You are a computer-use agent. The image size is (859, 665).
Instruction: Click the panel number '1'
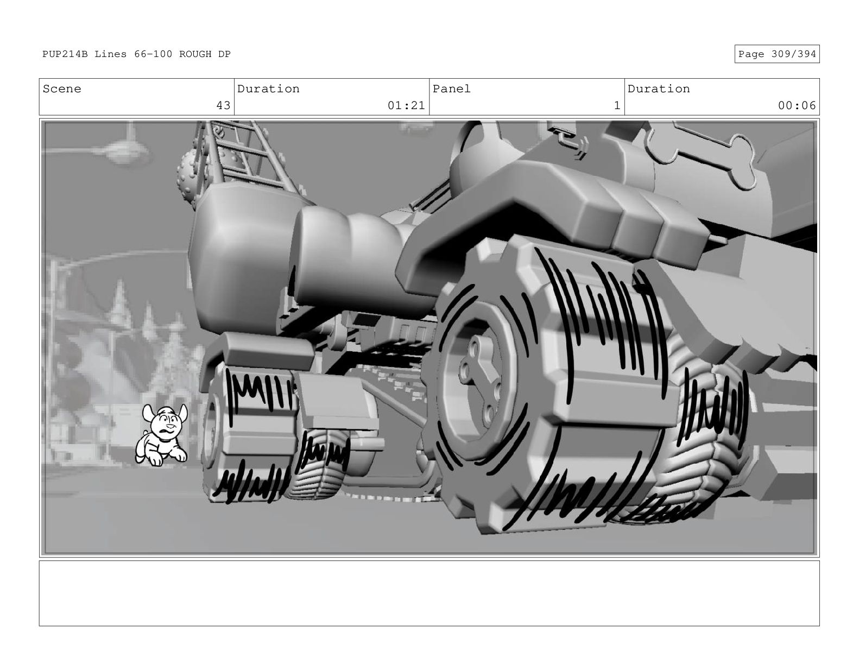click(617, 105)
